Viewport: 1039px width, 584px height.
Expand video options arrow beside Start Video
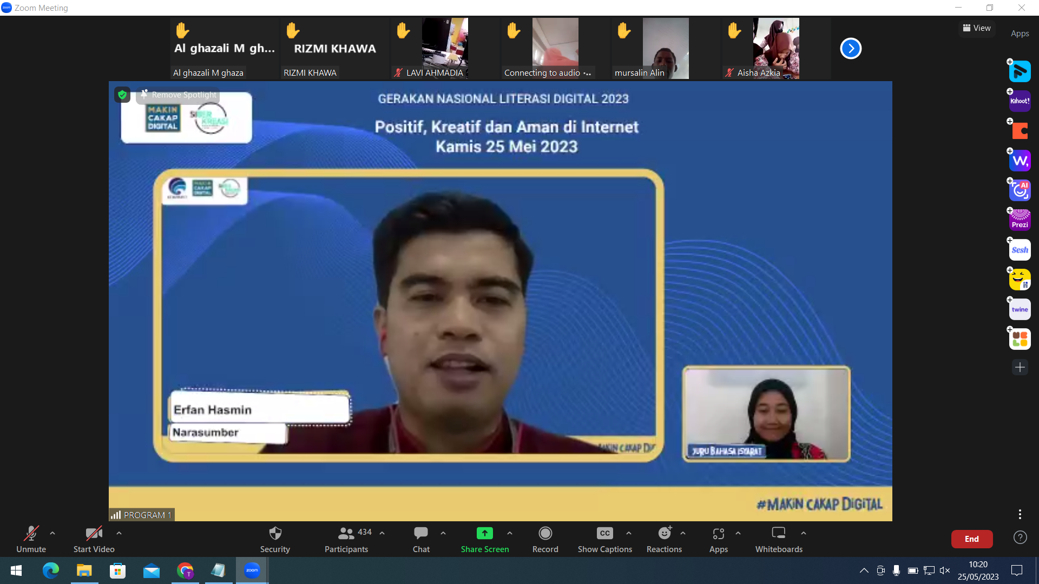pos(119,533)
